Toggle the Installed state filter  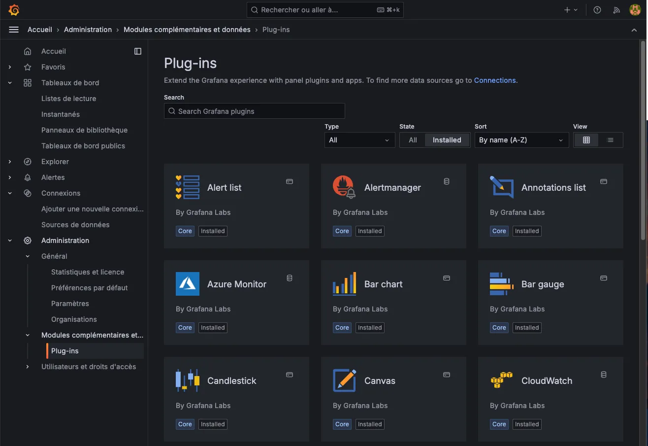[x=447, y=139]
